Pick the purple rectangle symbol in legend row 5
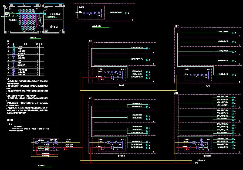243x170 pixels. pos(13,56)
